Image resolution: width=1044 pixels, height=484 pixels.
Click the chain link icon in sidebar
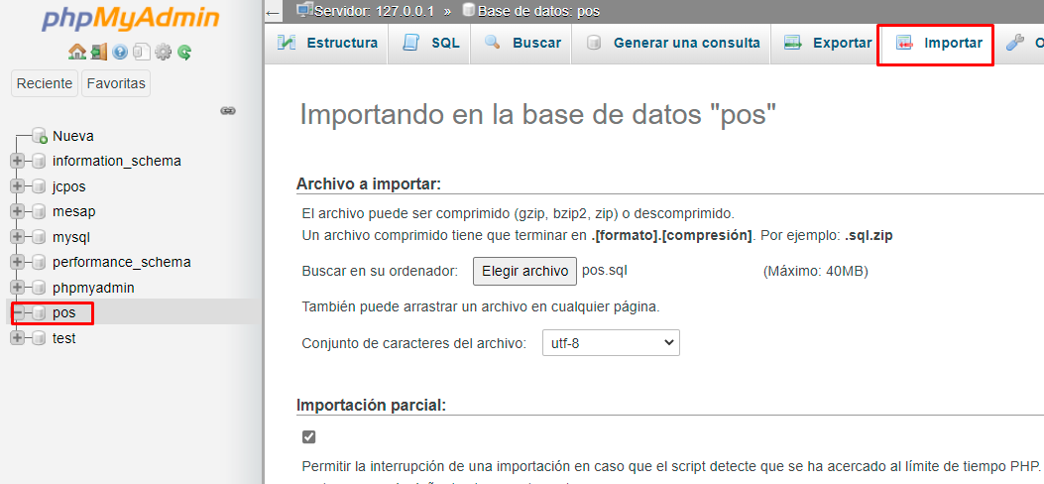point(228,110)
